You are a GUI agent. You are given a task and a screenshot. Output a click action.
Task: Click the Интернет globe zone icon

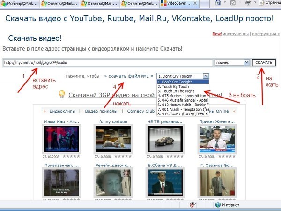pyautogui.click(x=218, y=205)
